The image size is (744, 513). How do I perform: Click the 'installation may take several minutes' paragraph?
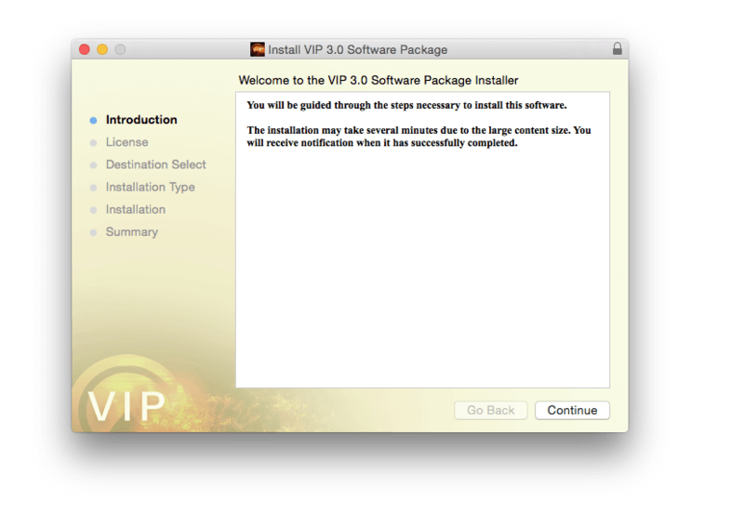419,137
